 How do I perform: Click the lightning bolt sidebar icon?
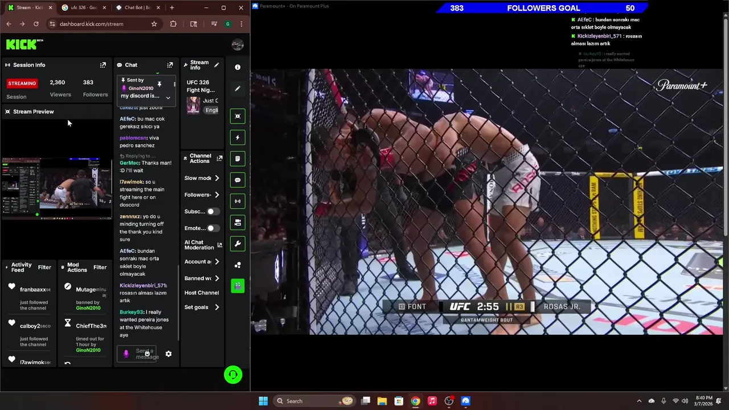click(237, 137)
